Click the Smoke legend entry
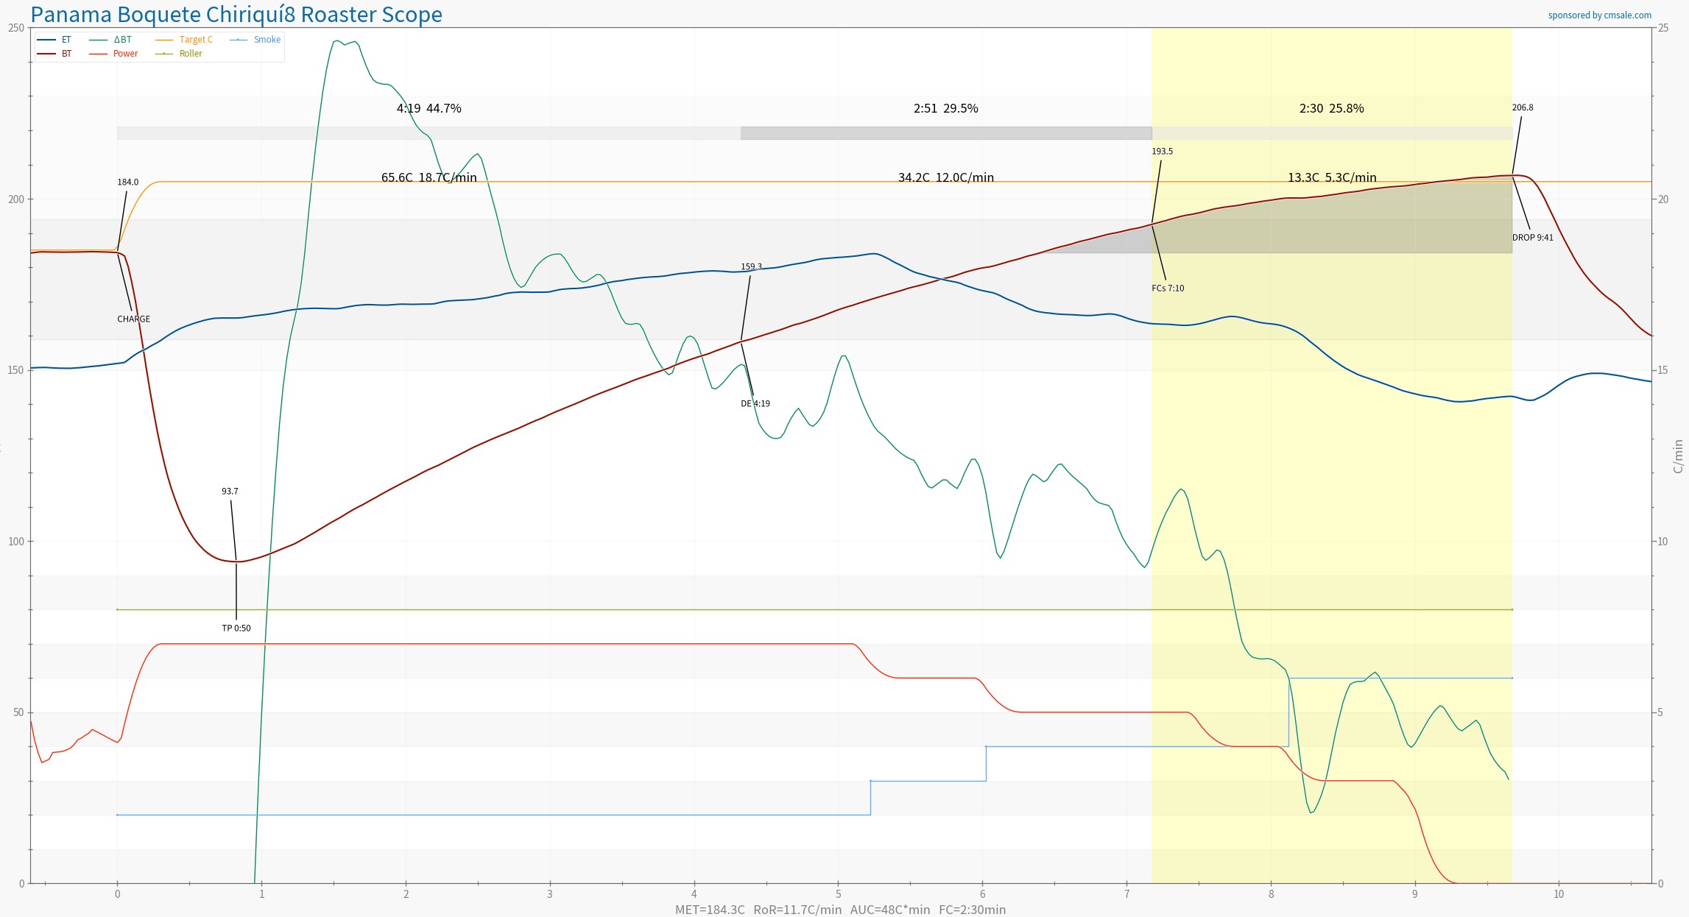The width and height of the screenshot is (1689, 917). (x=267, y=40)
